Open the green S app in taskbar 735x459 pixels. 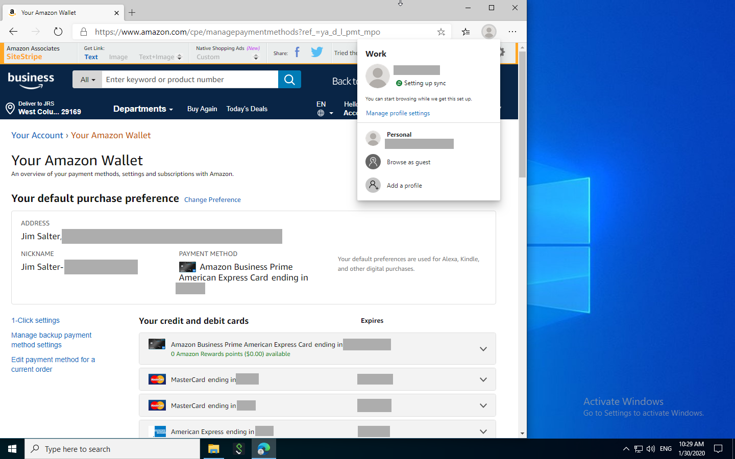(238, 449)
